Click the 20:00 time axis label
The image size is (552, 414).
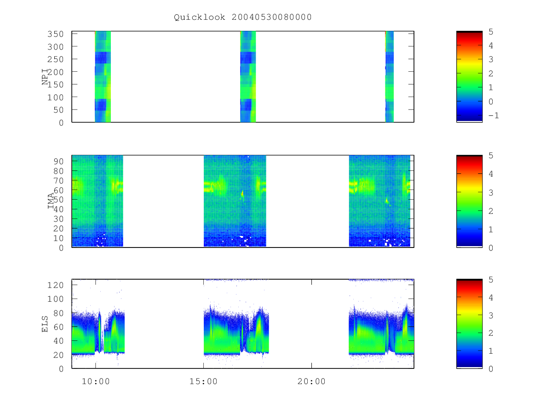point(311,381)
